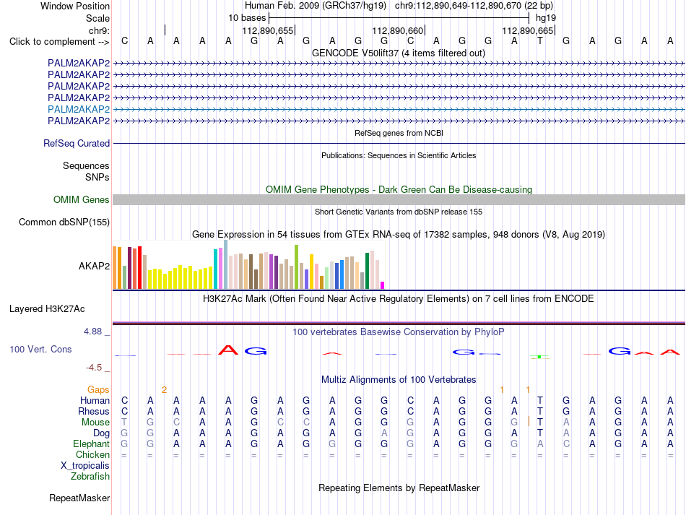Open the Layered H3K27Ac track label
The height and width of the screenshot is (515, 686).
tap(47, 308)
